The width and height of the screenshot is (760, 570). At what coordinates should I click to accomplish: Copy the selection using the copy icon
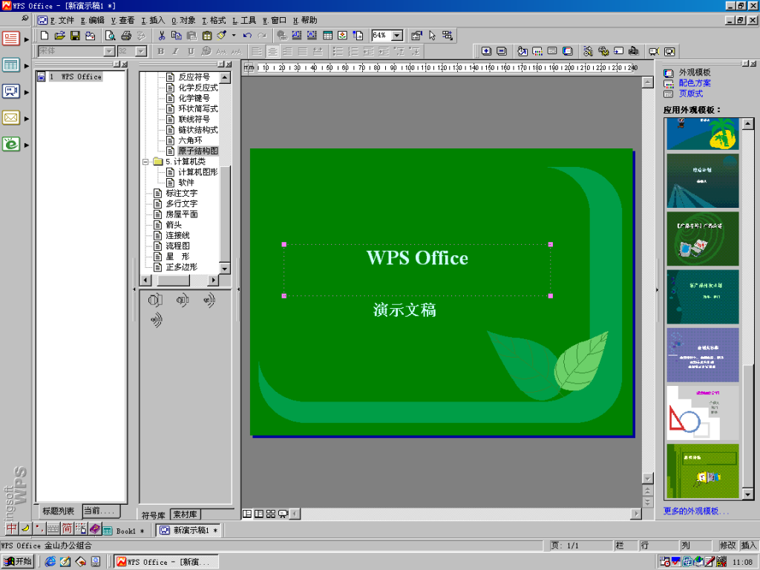tap(177, 36)
